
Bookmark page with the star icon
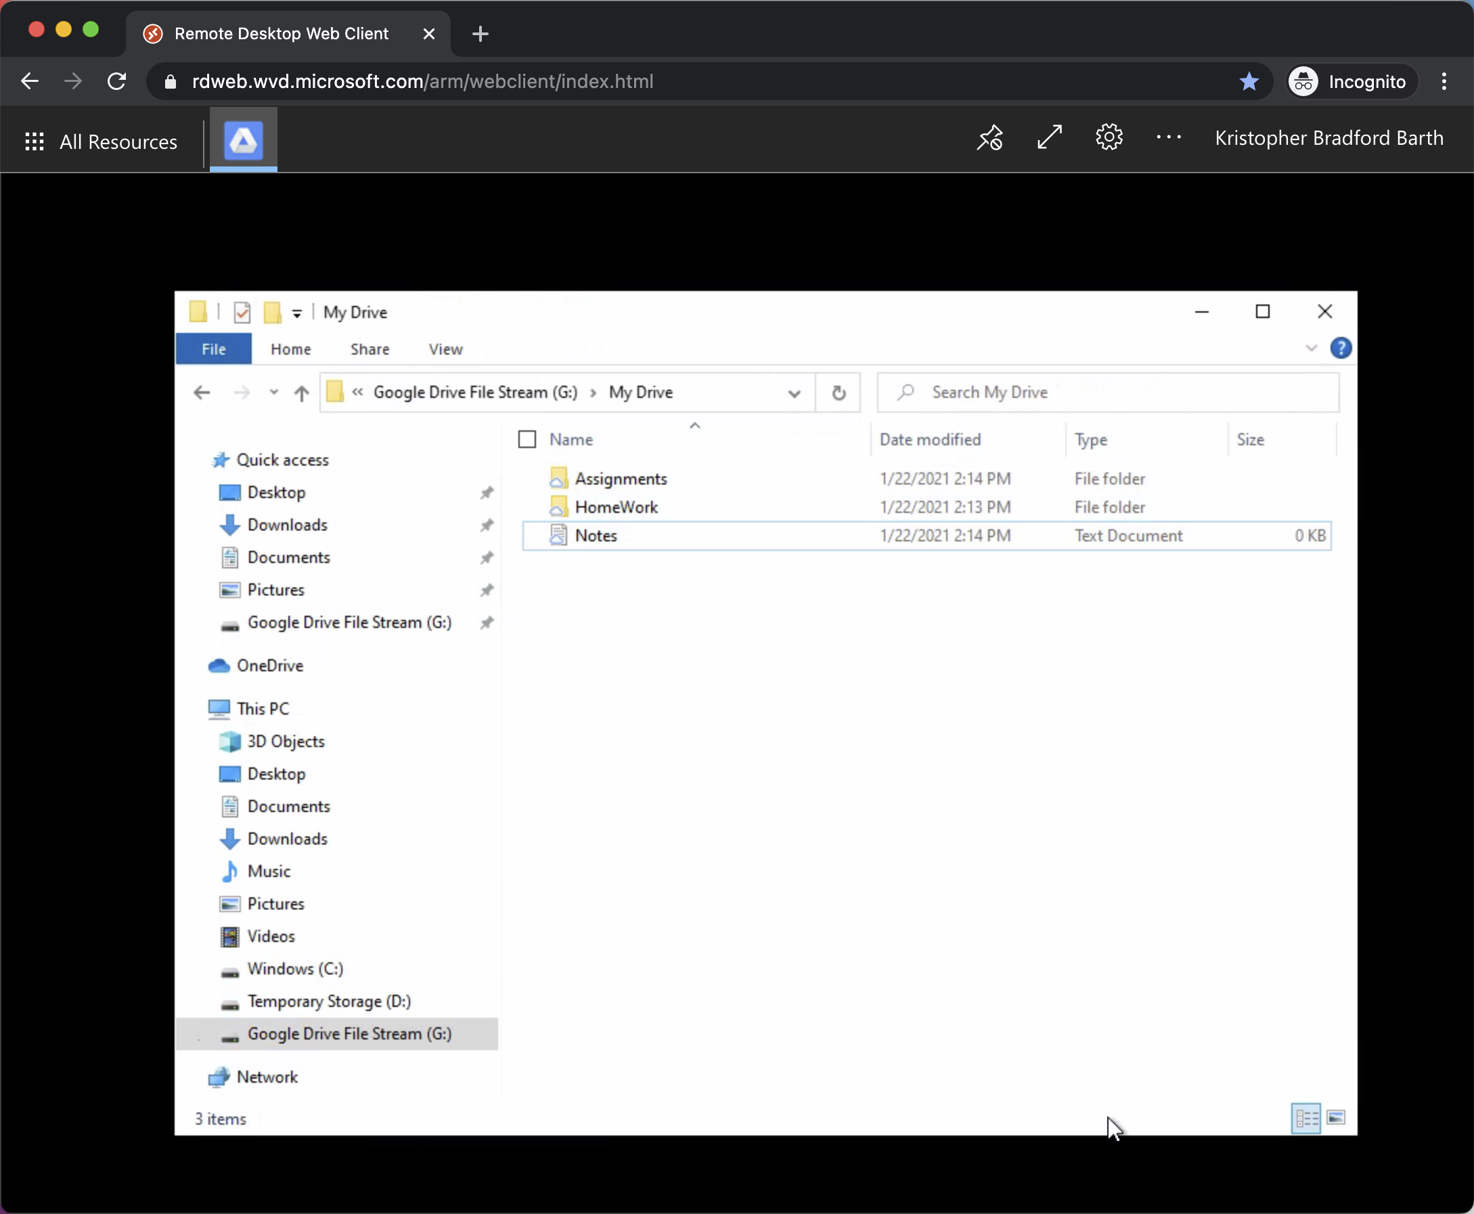(x=1249, y=81)
